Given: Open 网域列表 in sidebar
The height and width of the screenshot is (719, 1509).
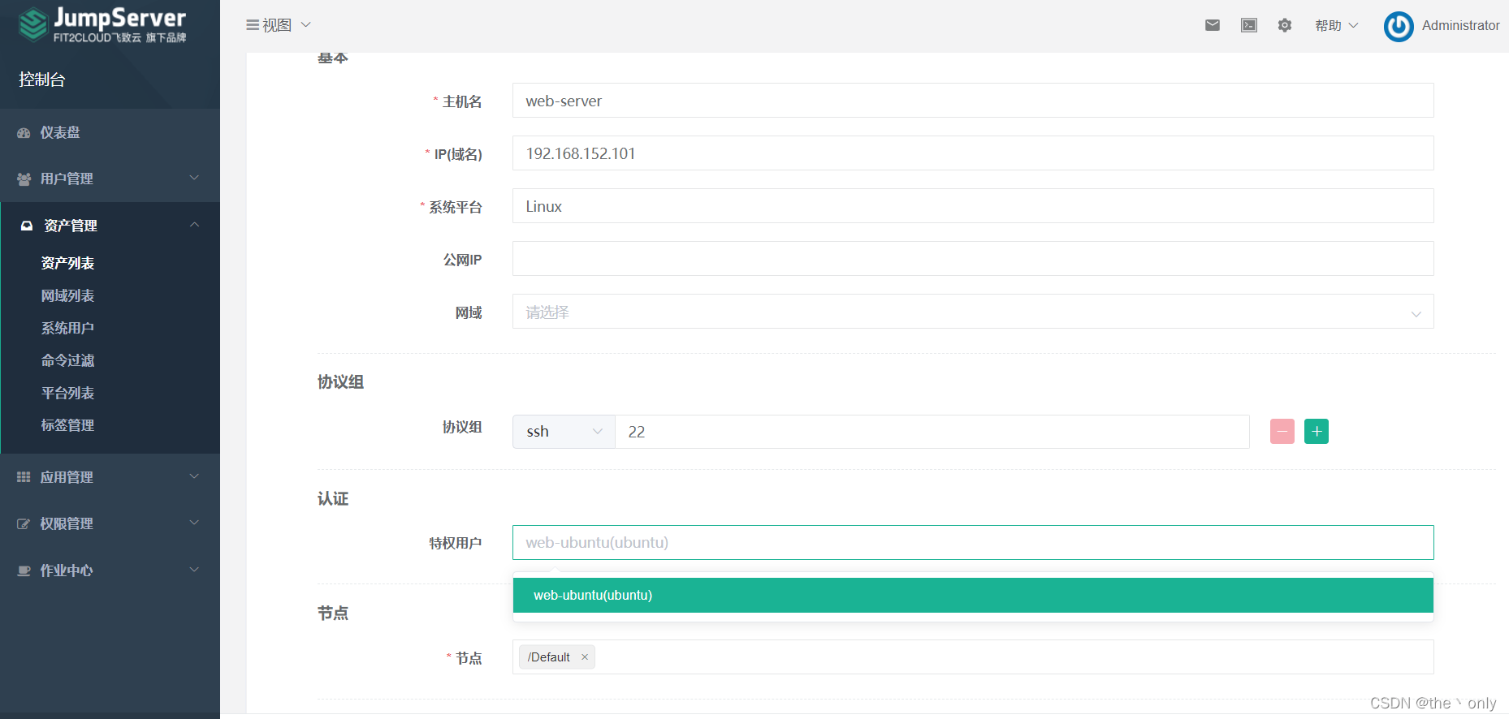Looking at the screenshot, I should [x=67, y=295].
